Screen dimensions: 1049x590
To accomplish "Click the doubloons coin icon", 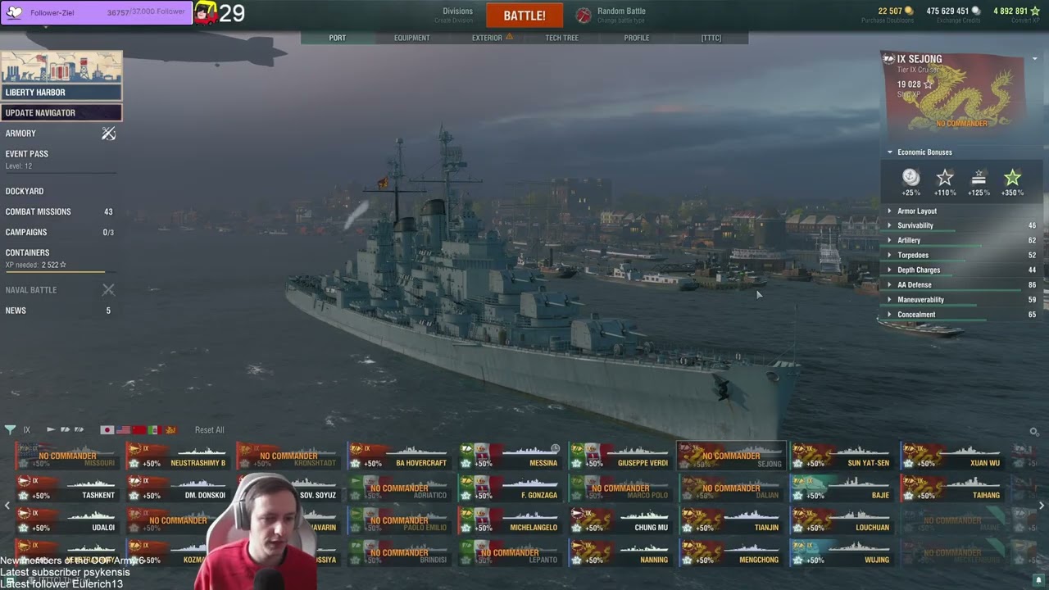I will pyautogui.click(x=908, y=11).
